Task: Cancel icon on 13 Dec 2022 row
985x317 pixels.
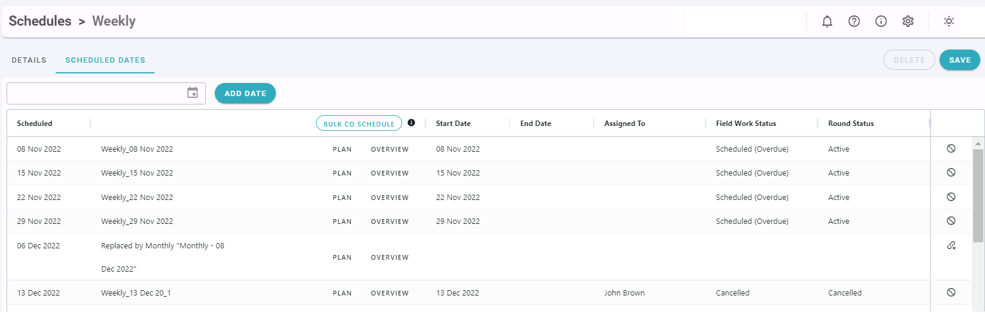Action: [951, 293]
